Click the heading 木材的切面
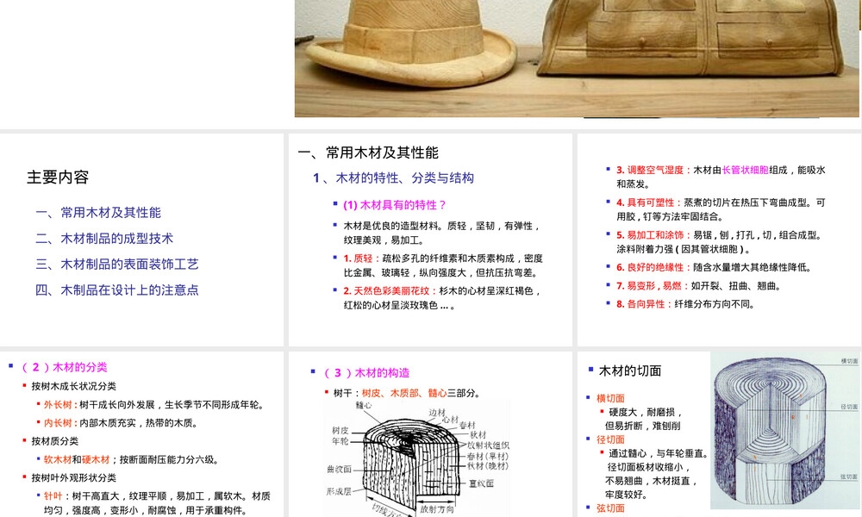This screenshot has width=862, height=517. 630,371
